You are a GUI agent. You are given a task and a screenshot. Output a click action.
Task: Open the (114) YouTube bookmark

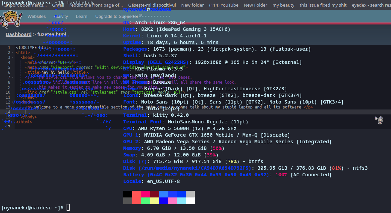[x=224, y=5]
